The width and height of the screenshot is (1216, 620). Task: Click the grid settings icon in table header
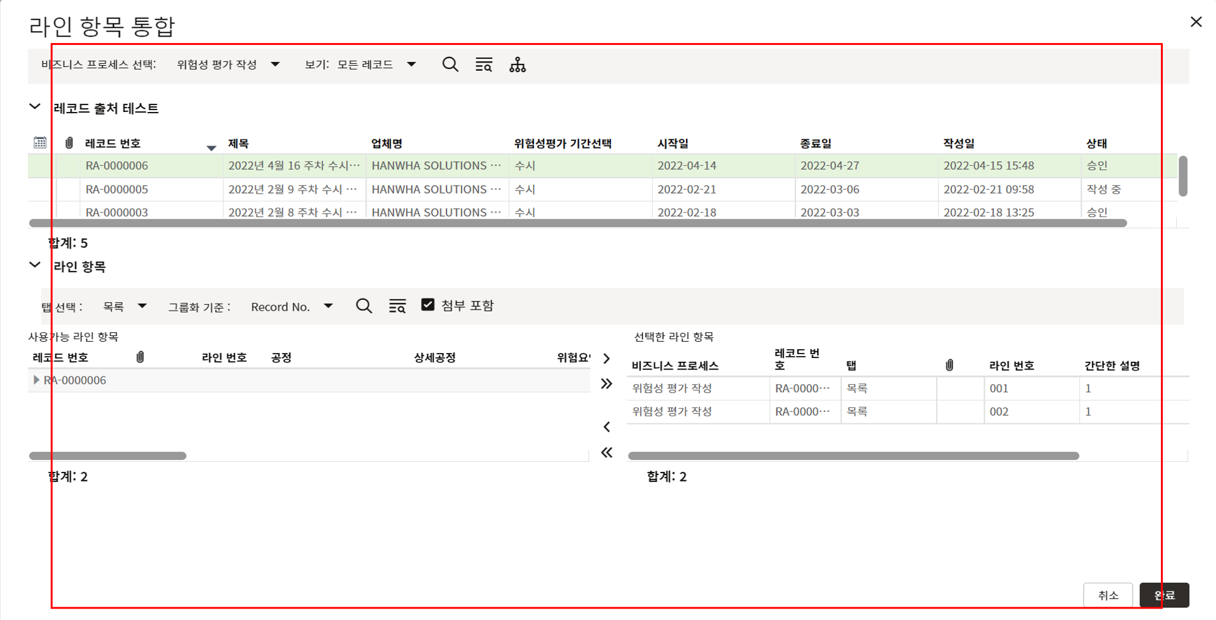click(x=40, y=143)
